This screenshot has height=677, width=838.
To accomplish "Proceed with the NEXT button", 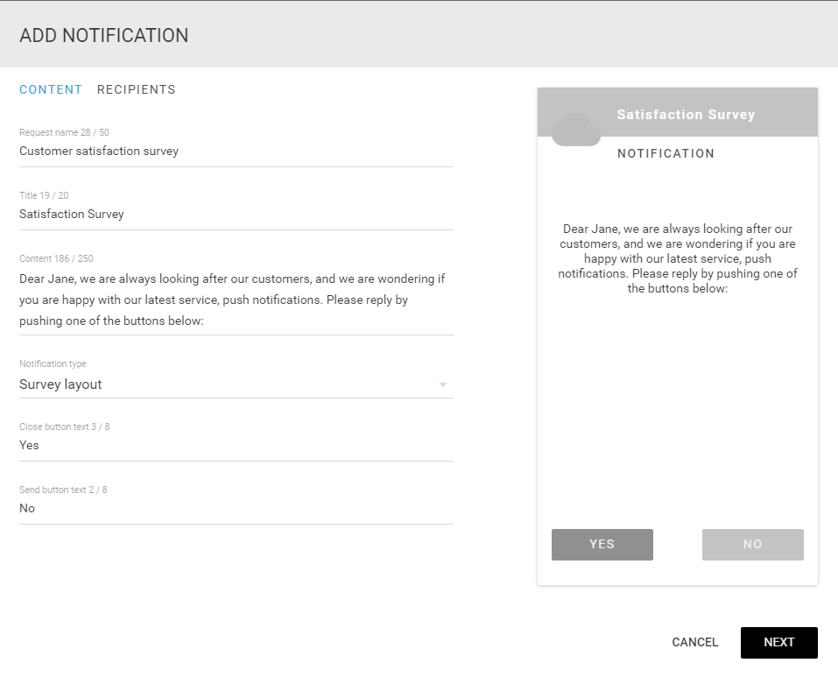I will pos(778,642).
